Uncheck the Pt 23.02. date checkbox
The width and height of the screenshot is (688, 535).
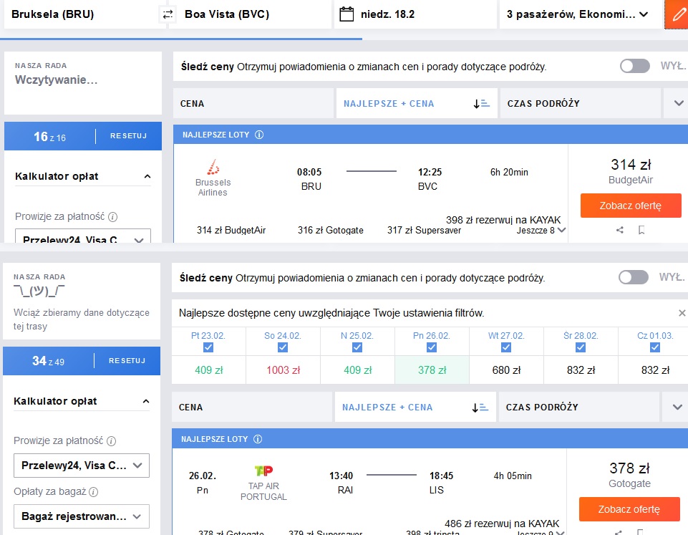click(208, 347)
